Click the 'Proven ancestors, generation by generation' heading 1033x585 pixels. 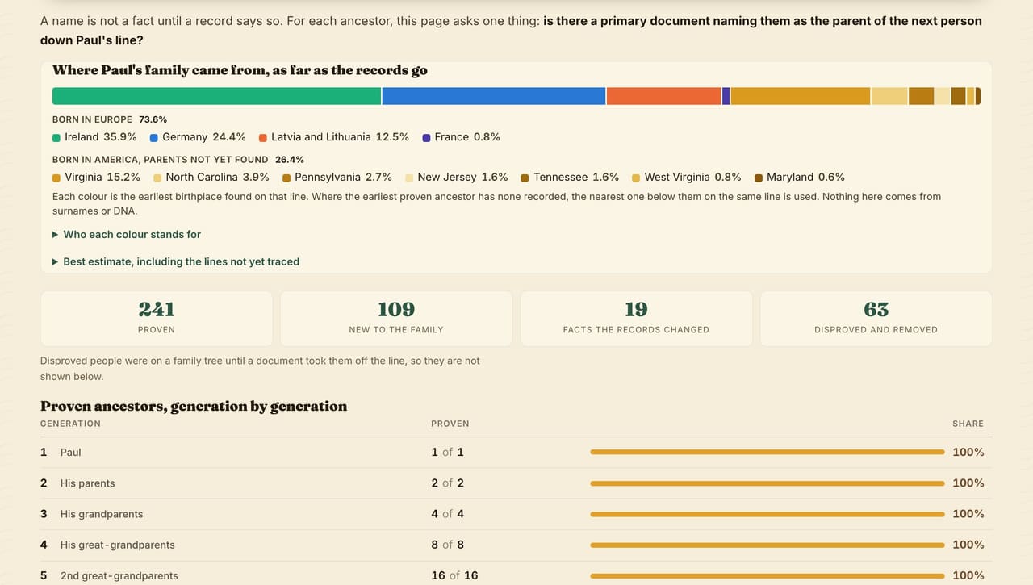194,406
